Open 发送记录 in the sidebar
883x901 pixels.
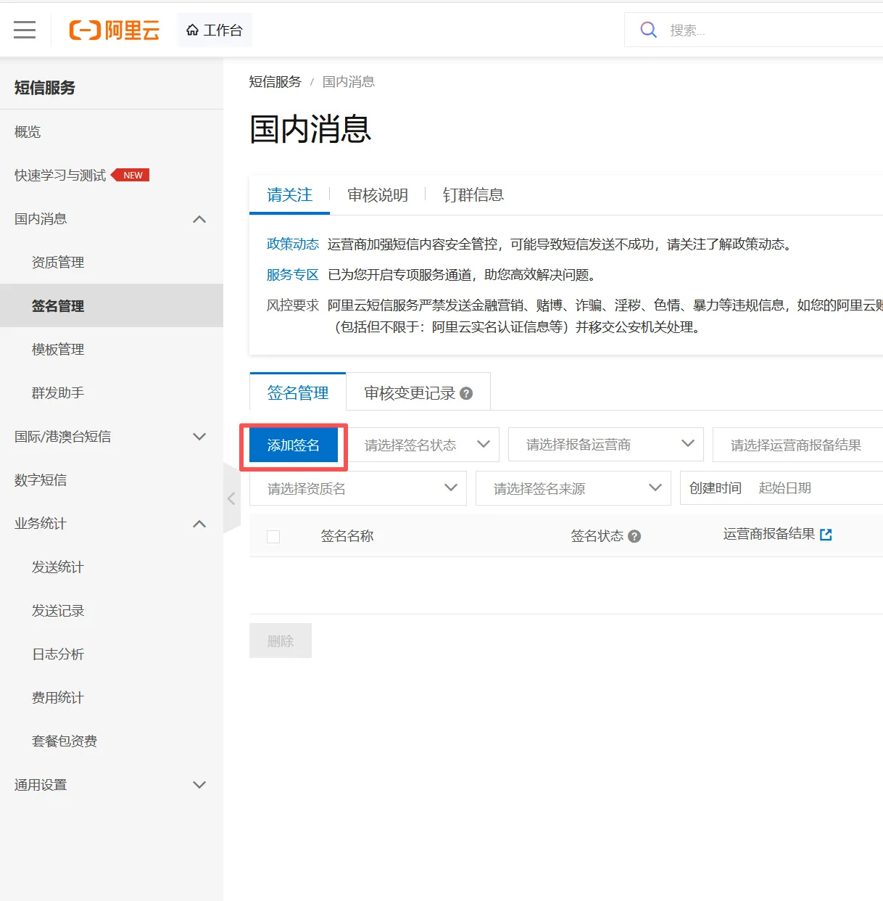pos(58,611)
